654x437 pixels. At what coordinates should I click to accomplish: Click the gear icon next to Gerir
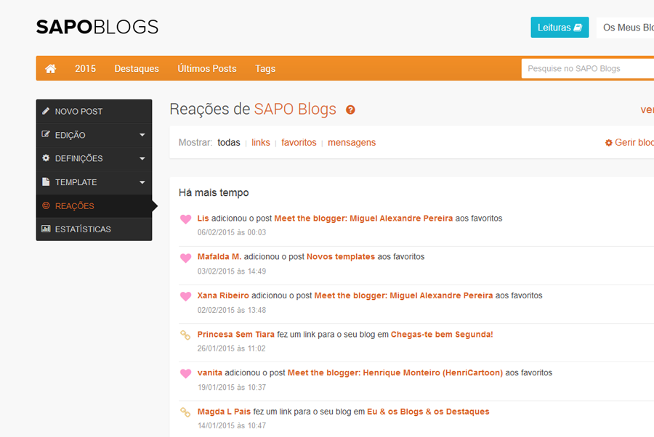pyautogui.click(x=608, y=143)
